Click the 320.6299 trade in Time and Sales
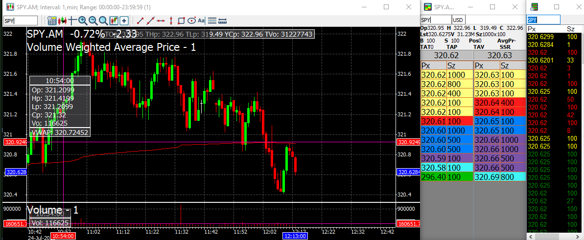The width and height of the screenshot is (584, 240). tap(555, 37)
